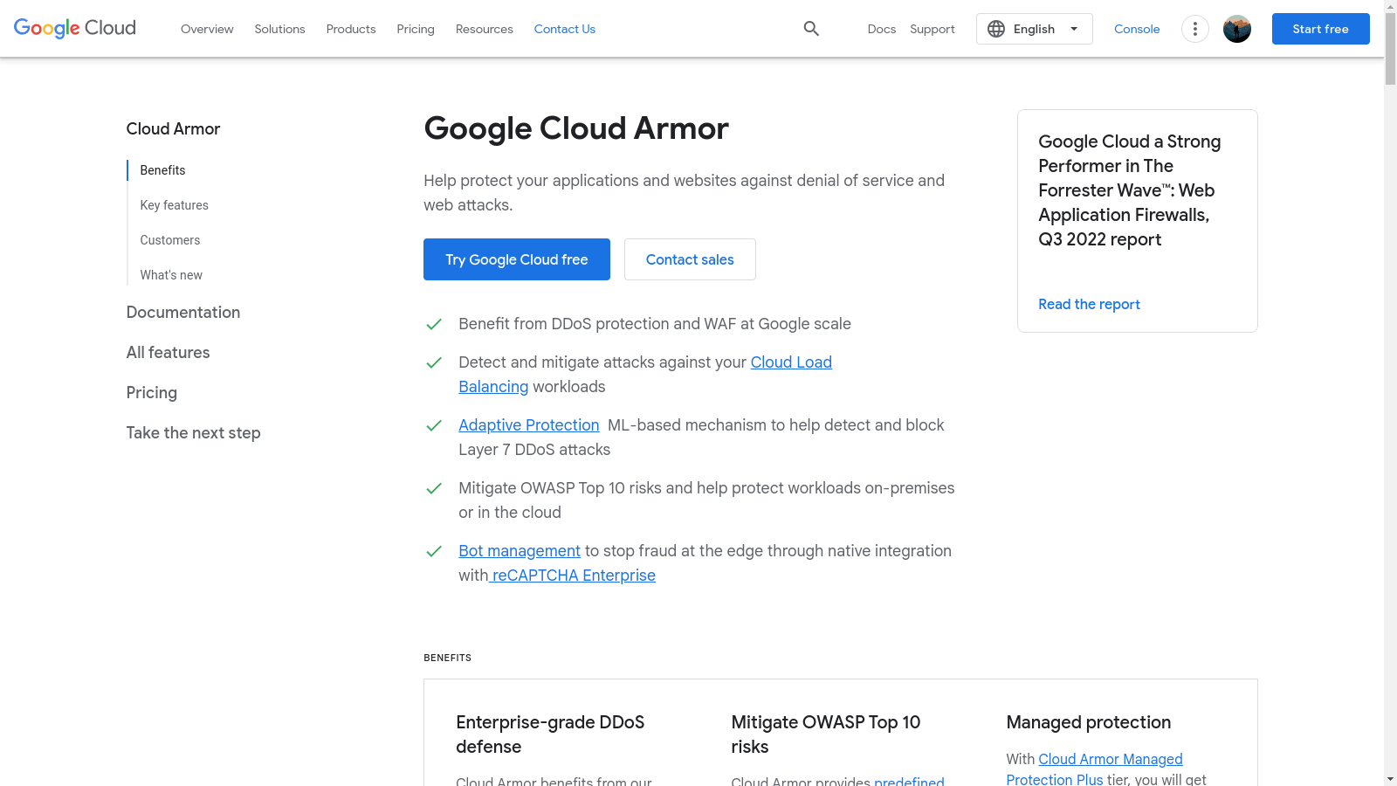Expand the Products menu

350,29
